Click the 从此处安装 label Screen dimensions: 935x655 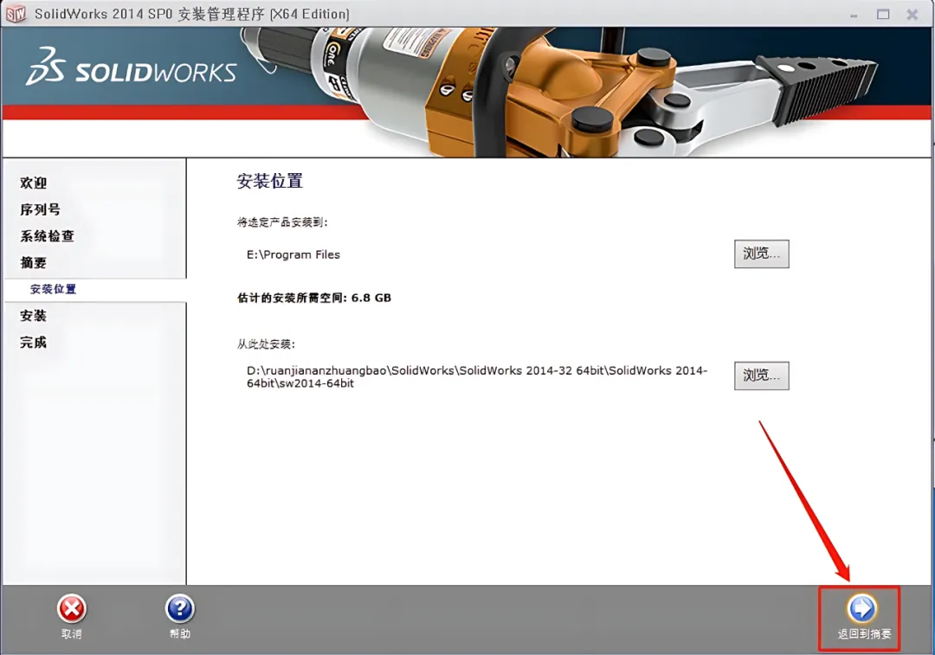266,344
